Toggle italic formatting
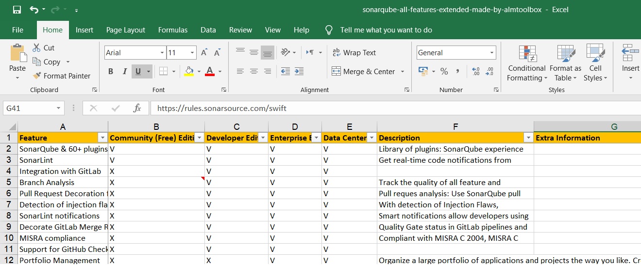 (124, 71)
